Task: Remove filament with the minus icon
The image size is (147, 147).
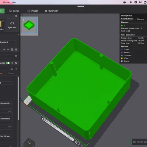Action: pyautogui.click(x=8, y=50)
